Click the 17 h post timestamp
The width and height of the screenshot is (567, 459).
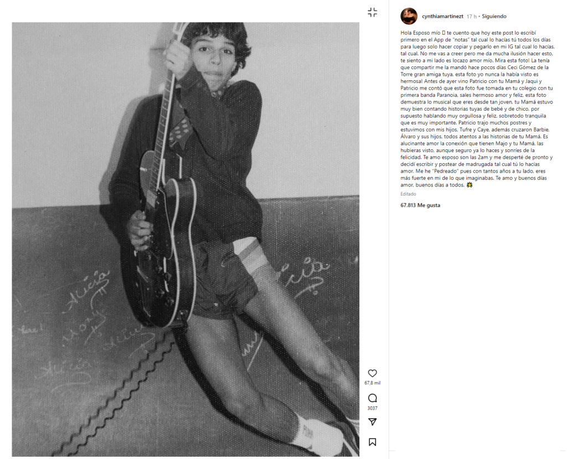[472, 17]
